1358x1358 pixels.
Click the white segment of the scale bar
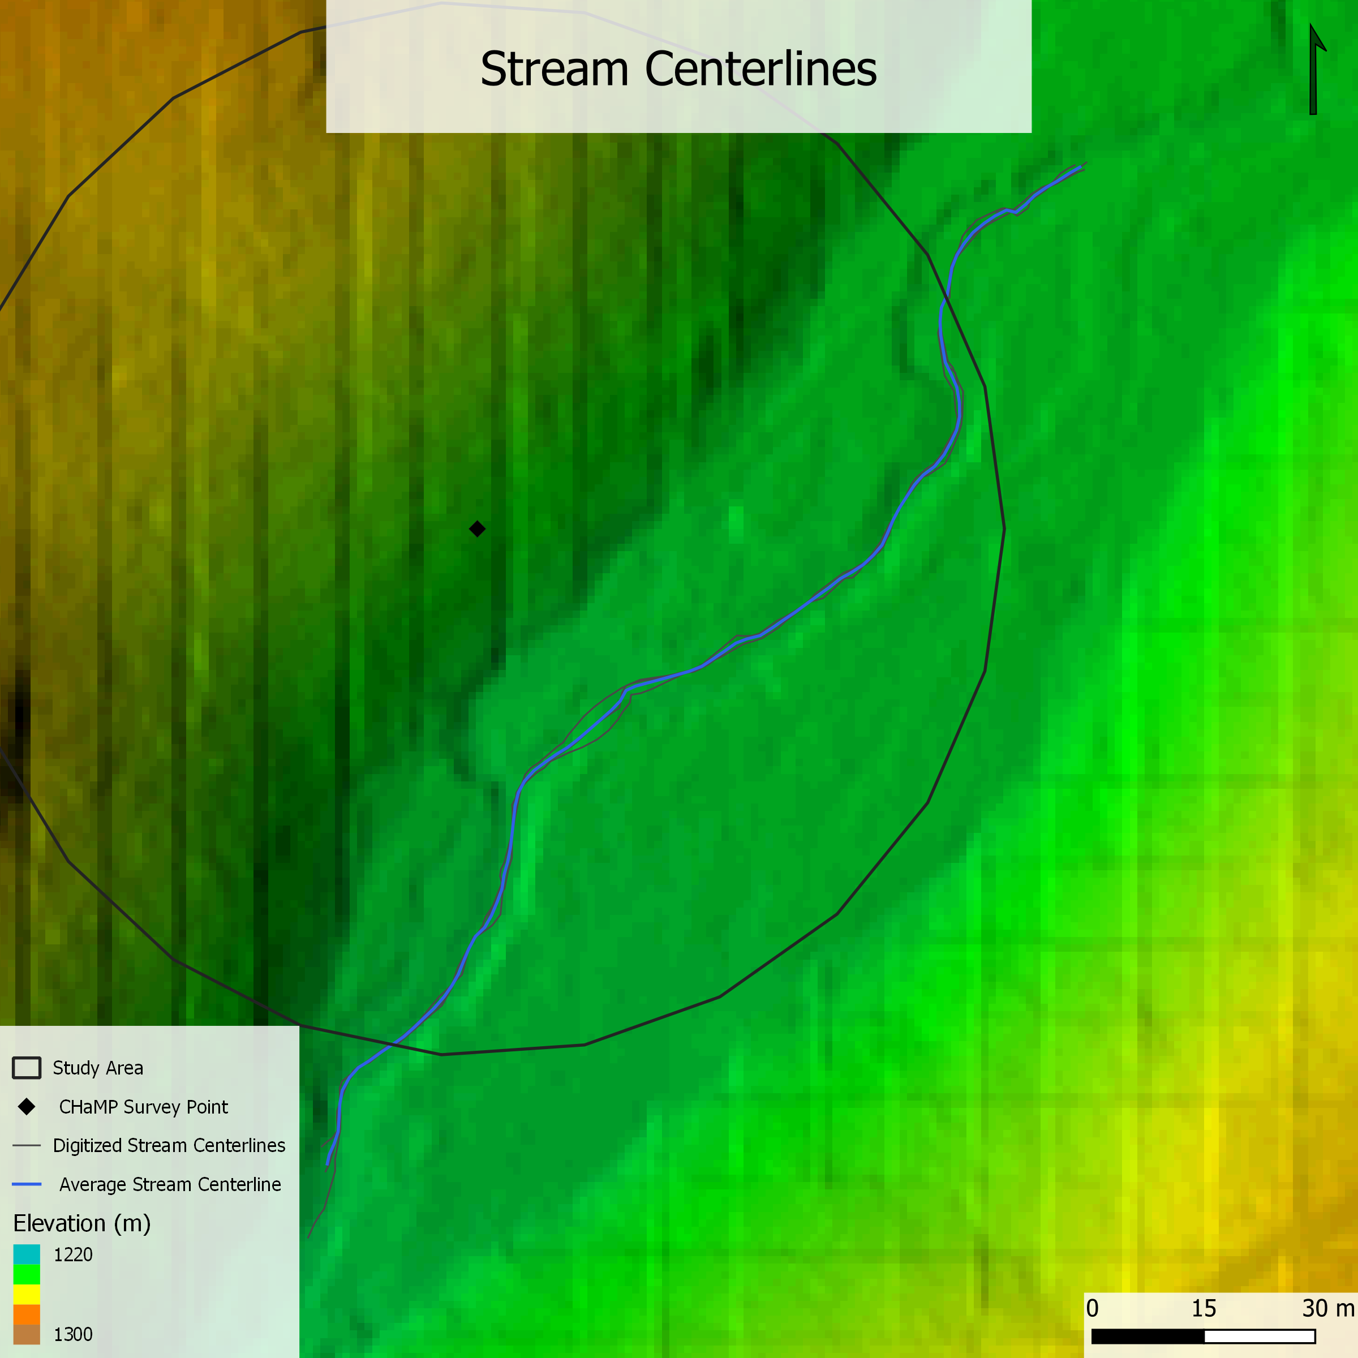tap(1260, 1336)
